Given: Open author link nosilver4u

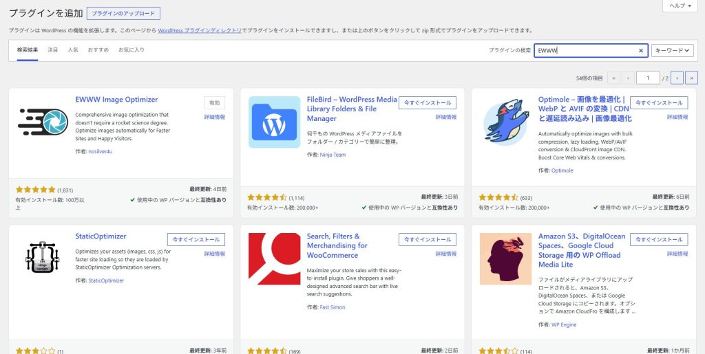Looking at the screenshot, I should 101,152.
